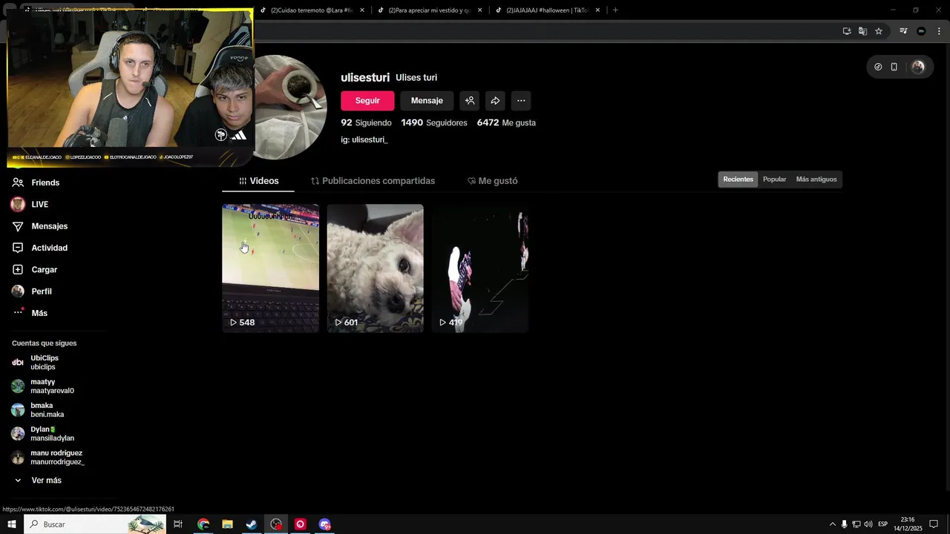The width and height of the screenshot is (950, 534).
Task: Sort videos by Popular
Action: (774, 179)
